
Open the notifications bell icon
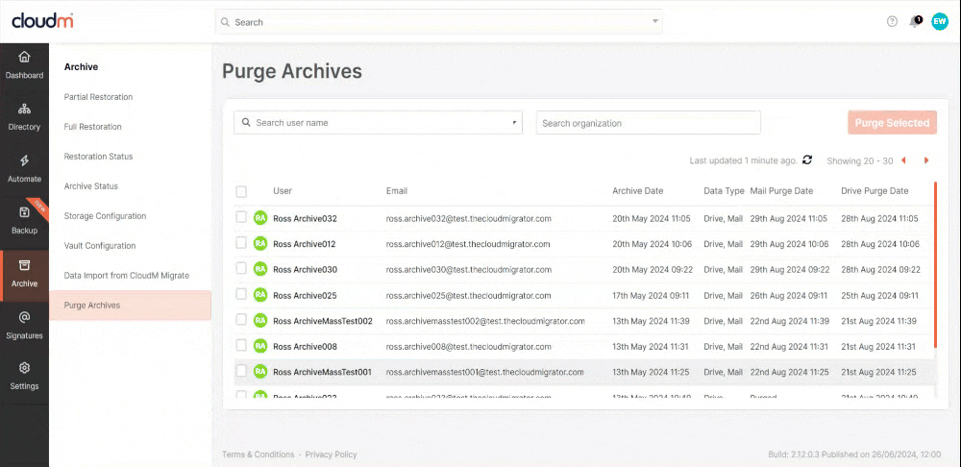915,21
